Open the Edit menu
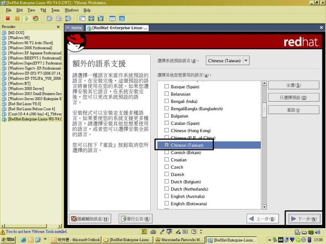Image resolution: width=326 pixels, height=244 pixels. pyautogui.click(x=20, y=10)
